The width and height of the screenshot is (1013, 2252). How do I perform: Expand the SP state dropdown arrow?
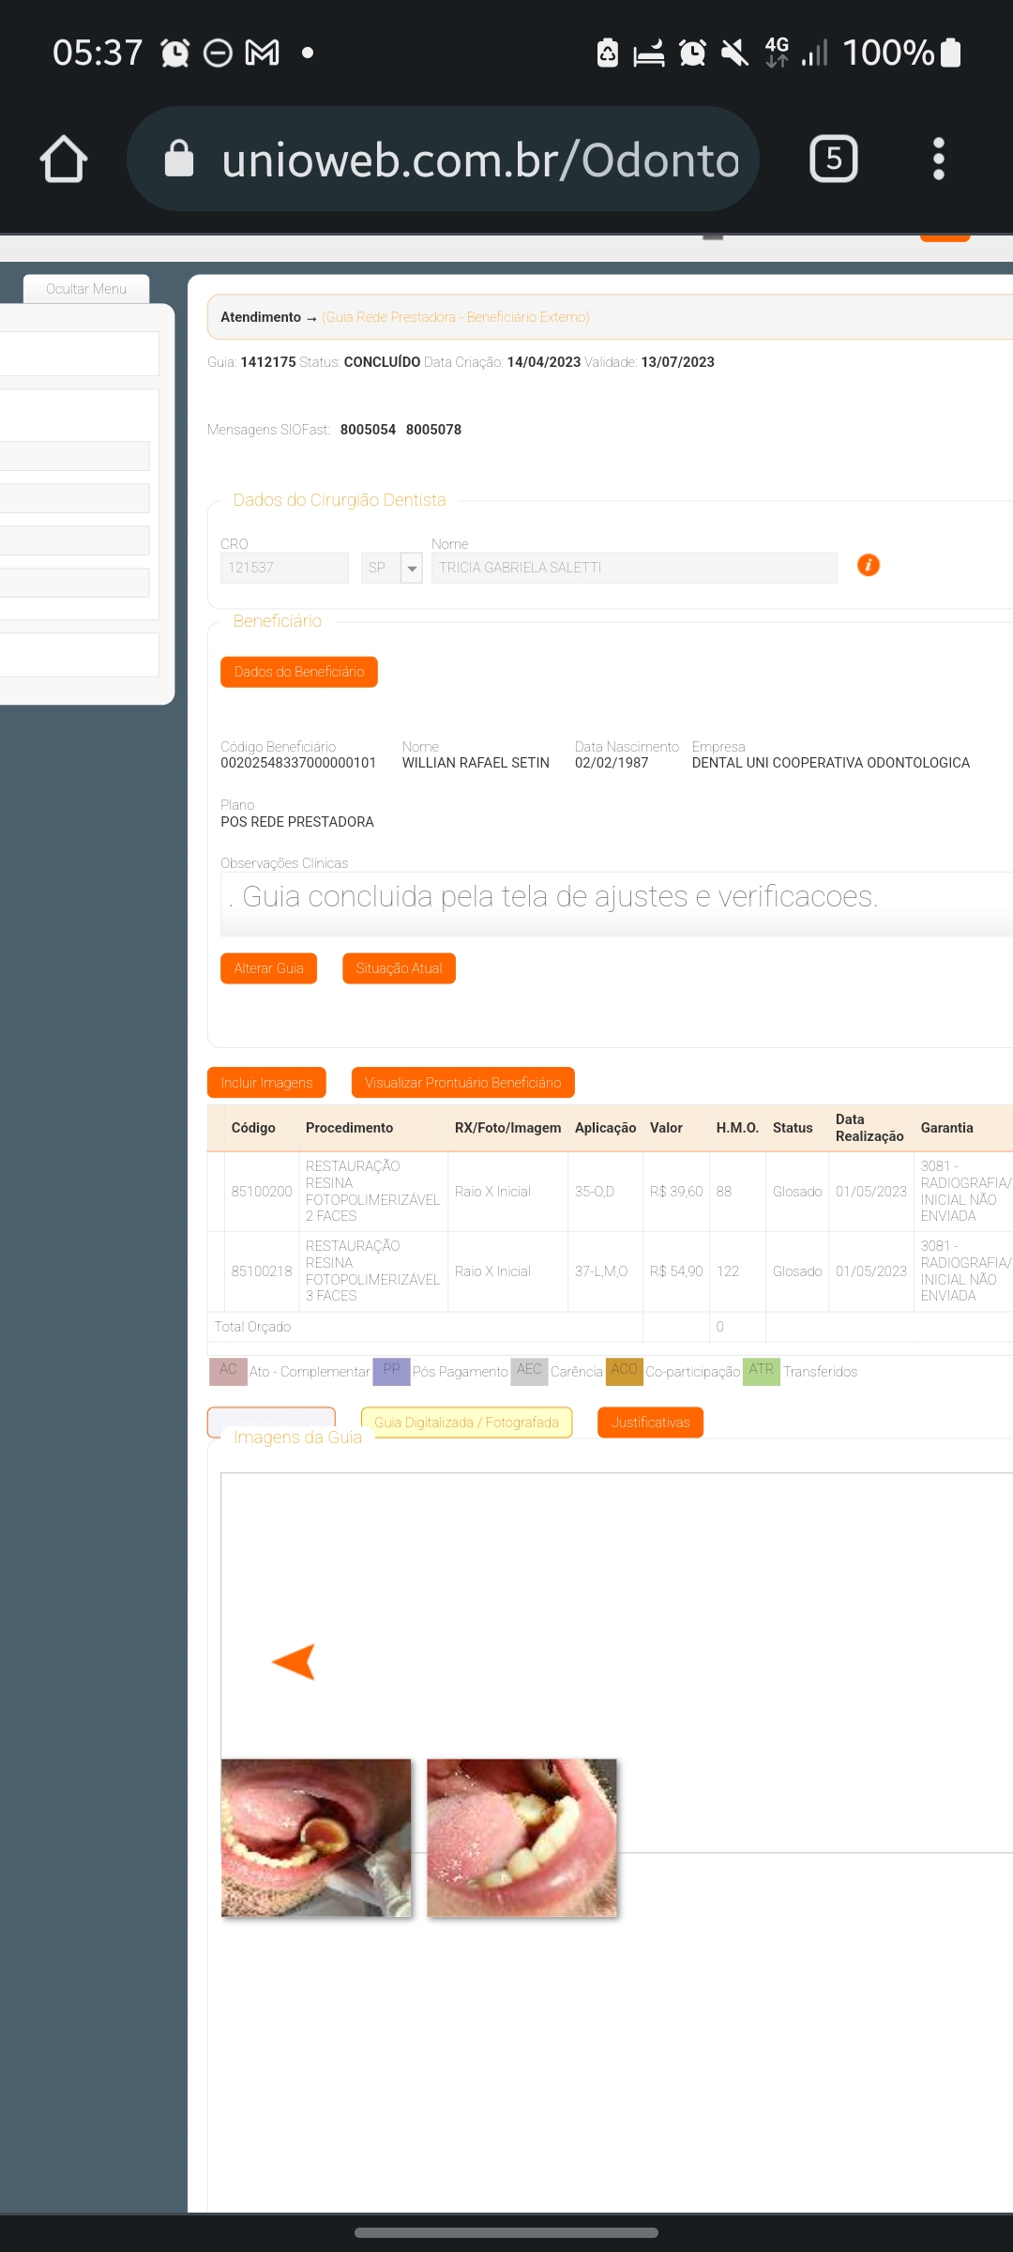pyautogui.click(x=412, y=568)
